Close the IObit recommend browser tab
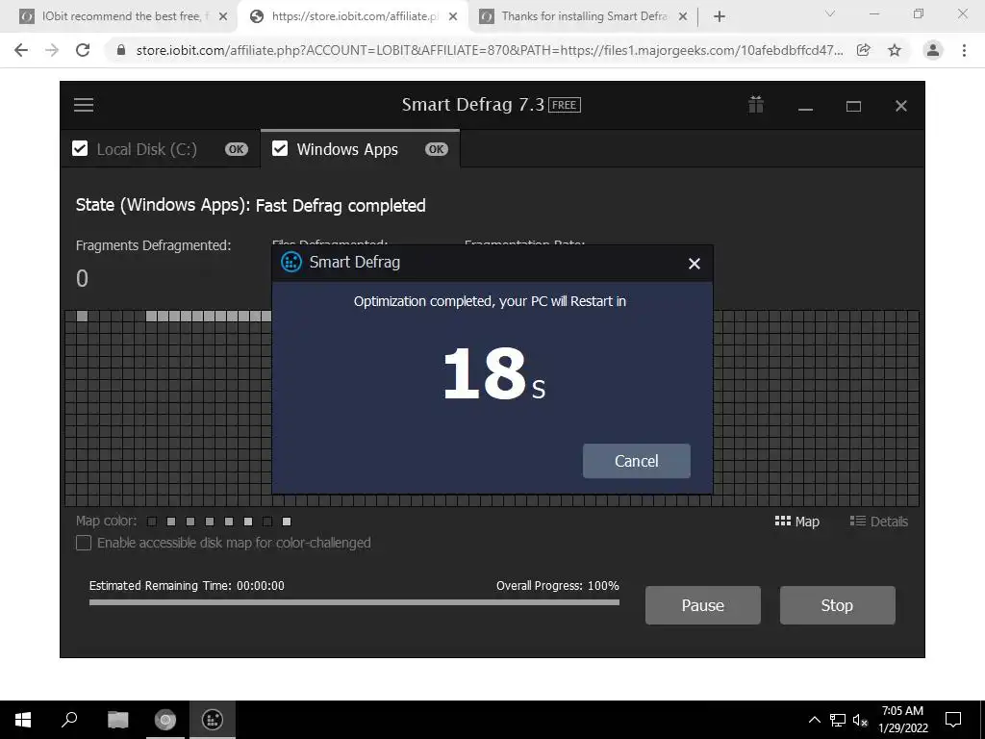This screenshot has width=985, height=739. (222, 17)
